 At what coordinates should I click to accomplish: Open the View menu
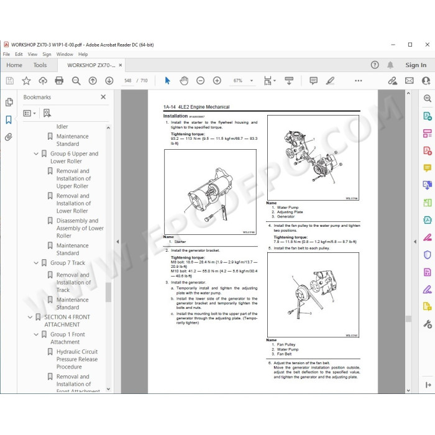(x=32, y=54)
